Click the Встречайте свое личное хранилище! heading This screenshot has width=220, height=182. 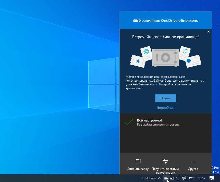pos(165,37)
